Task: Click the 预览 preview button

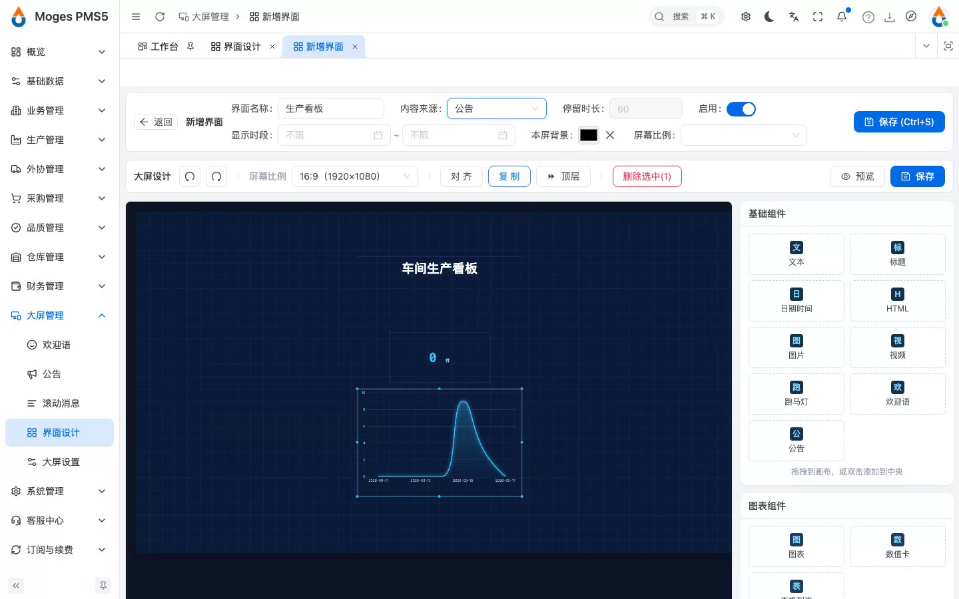Action: tap(858, 176)
